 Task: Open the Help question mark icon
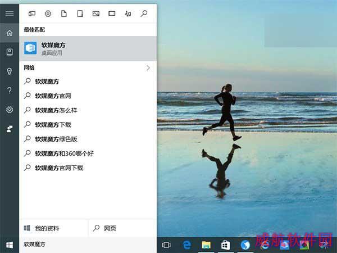(10, 91)
